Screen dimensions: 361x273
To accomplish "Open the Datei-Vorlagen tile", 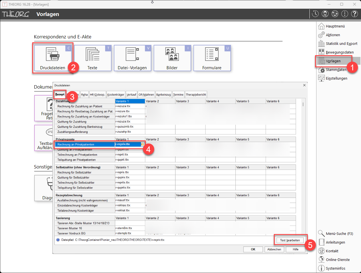I will tap(132, 58).
